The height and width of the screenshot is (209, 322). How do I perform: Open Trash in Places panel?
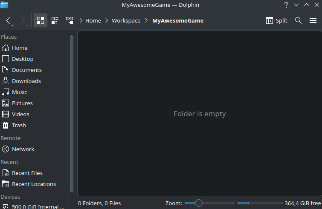[34, 125]
